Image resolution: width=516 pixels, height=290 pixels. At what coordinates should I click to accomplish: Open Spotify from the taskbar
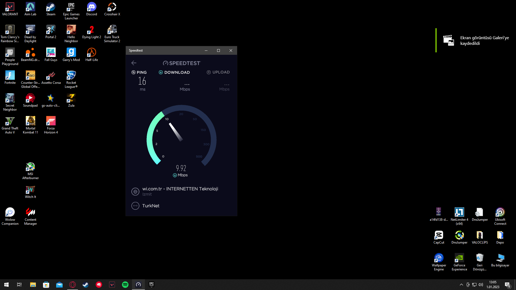point(125,285)
